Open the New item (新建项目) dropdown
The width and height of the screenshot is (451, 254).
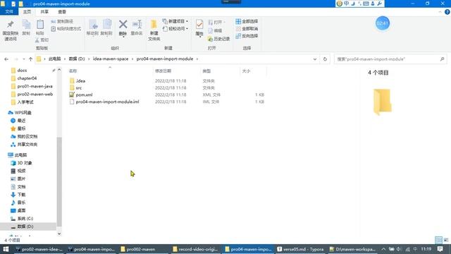[175, 22]
